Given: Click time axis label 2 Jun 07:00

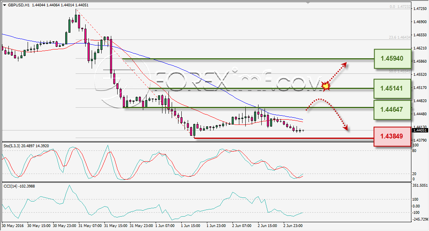Looking at the screenshot, I should coord(242,226).
